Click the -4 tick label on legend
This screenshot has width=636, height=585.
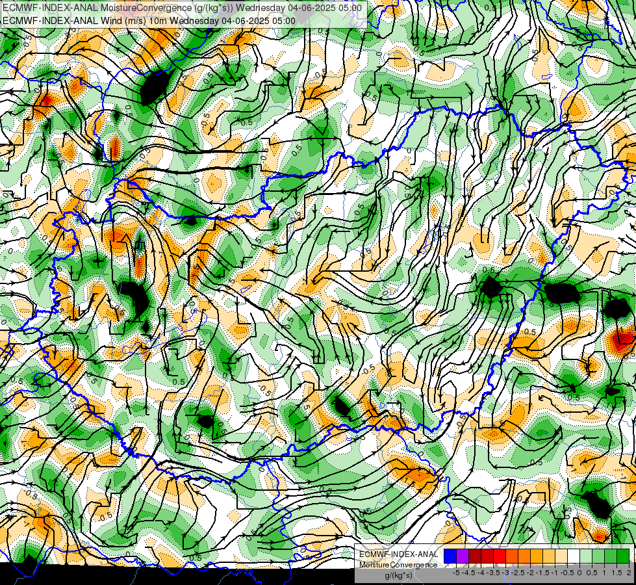481,573
